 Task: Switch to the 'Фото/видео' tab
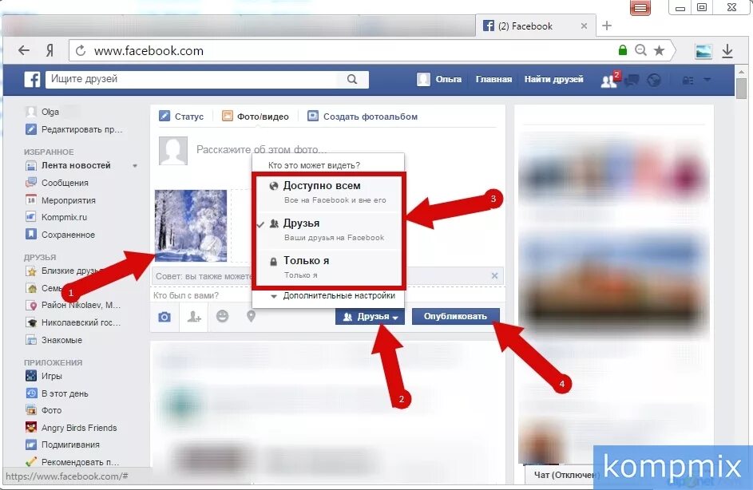[x=256, y=117]
